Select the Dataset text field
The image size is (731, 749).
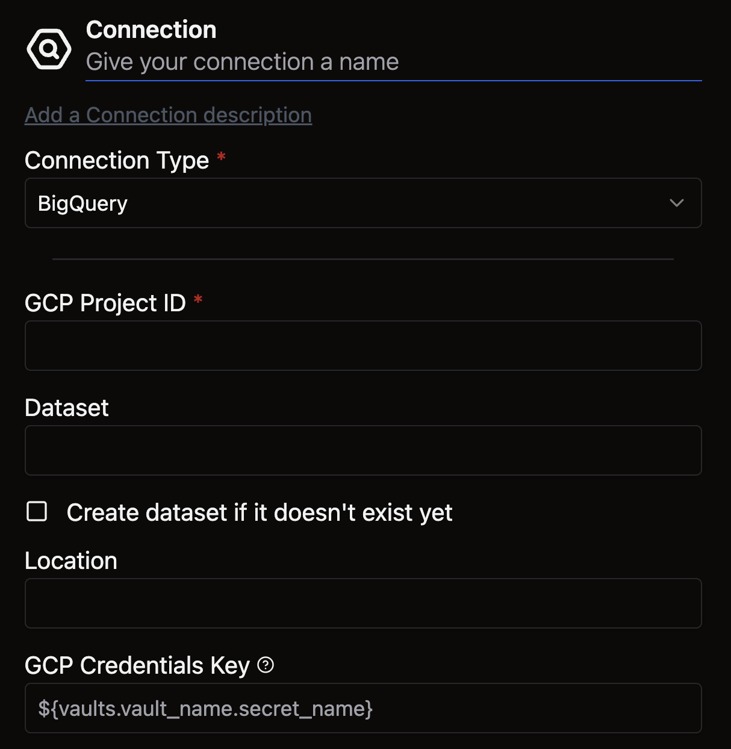coord(362,450)
